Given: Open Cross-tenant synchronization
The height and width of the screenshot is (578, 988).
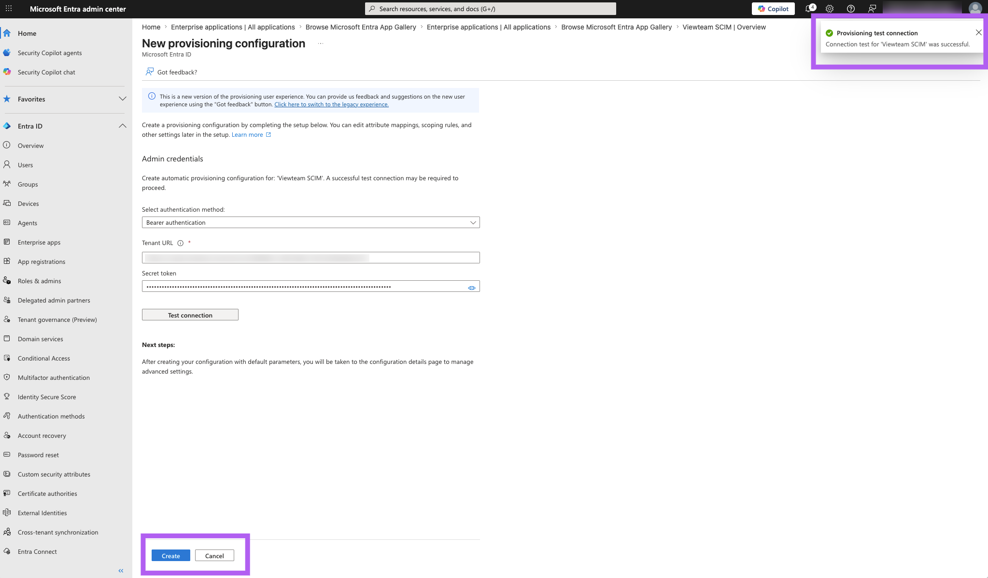Looking at the screenshot, I should tap(58, 532).
